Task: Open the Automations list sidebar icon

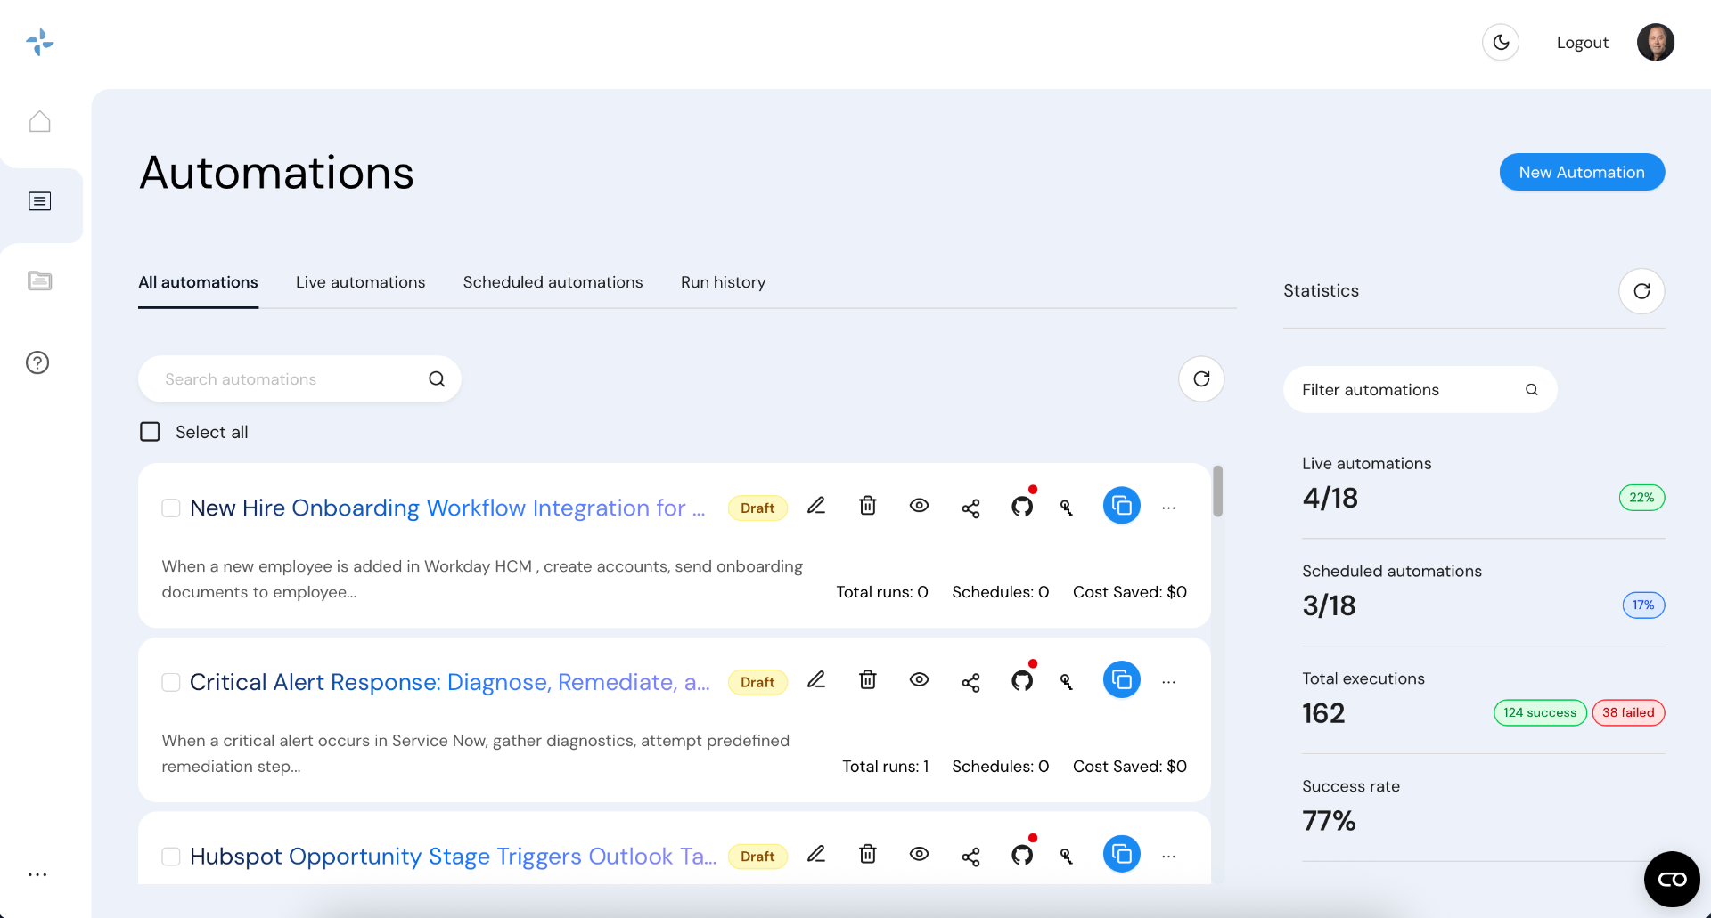Action: click(x=40, y=201)
